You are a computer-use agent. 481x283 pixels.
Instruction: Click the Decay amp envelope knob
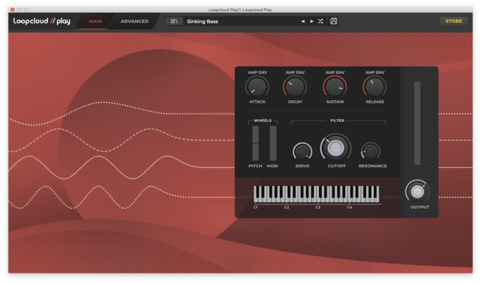pyautogui.click(x=295, y=88)
